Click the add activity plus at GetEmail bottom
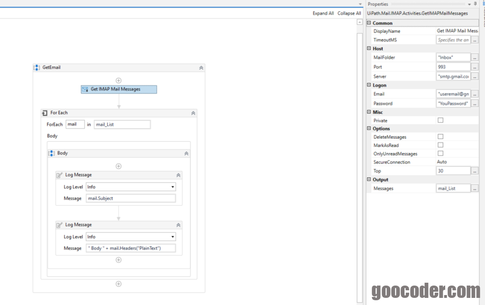Image resolution: width=485 pixels, height=305 pixels. click(x=118, y=284)
